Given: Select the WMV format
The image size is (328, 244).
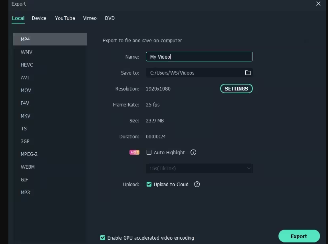Looking at the screenshot, I should pos(50,52).
